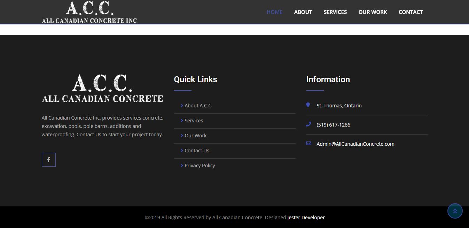Click the chevron beside About A.C.C

pyautogui.click(x=182, y=106)
